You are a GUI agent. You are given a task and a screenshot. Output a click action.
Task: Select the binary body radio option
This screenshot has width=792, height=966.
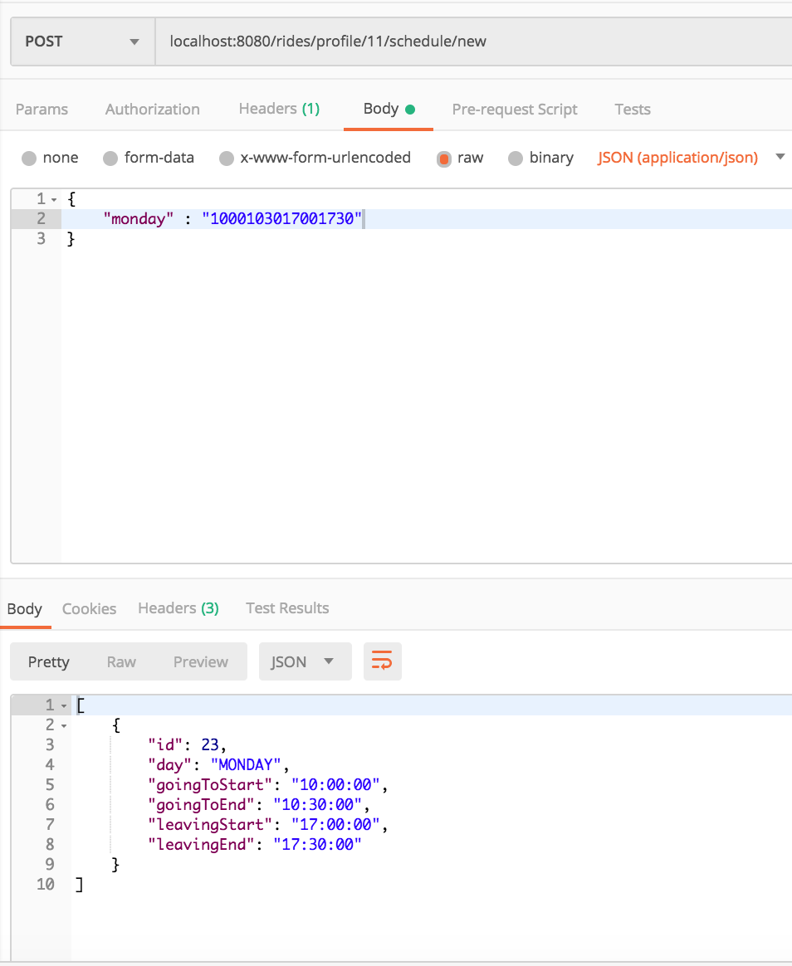tap(516, 159)
